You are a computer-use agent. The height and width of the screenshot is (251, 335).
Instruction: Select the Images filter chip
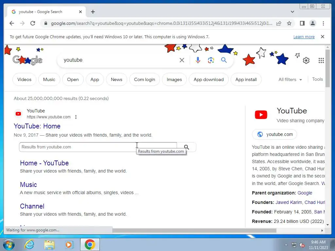coord(174,79)
